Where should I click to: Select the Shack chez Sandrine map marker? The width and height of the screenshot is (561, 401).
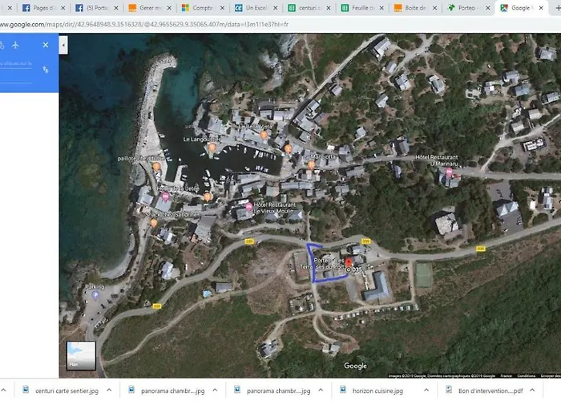click(x=154, y=222)
